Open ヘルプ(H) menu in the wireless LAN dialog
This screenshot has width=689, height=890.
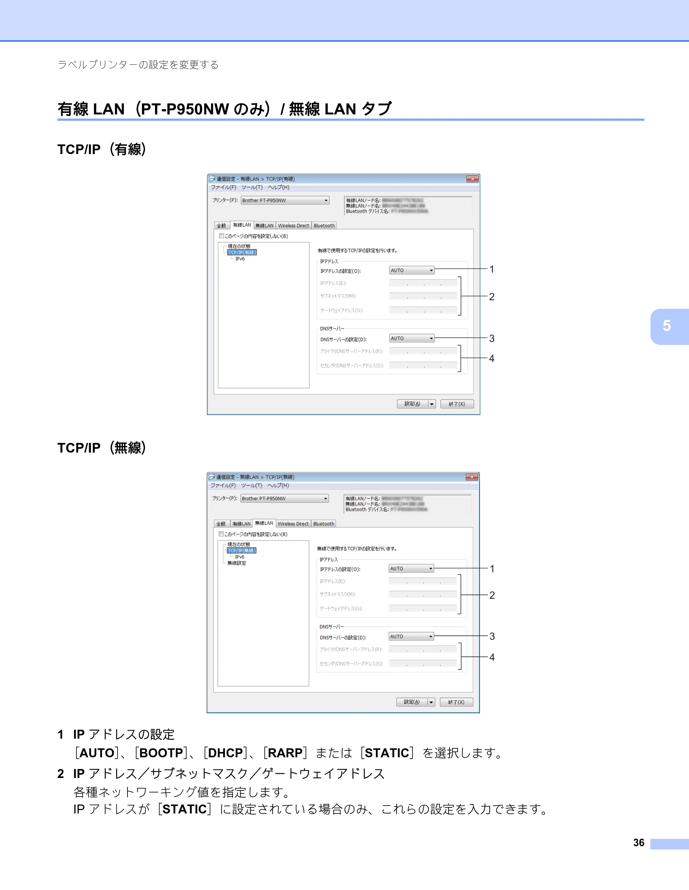click(278, 486)
